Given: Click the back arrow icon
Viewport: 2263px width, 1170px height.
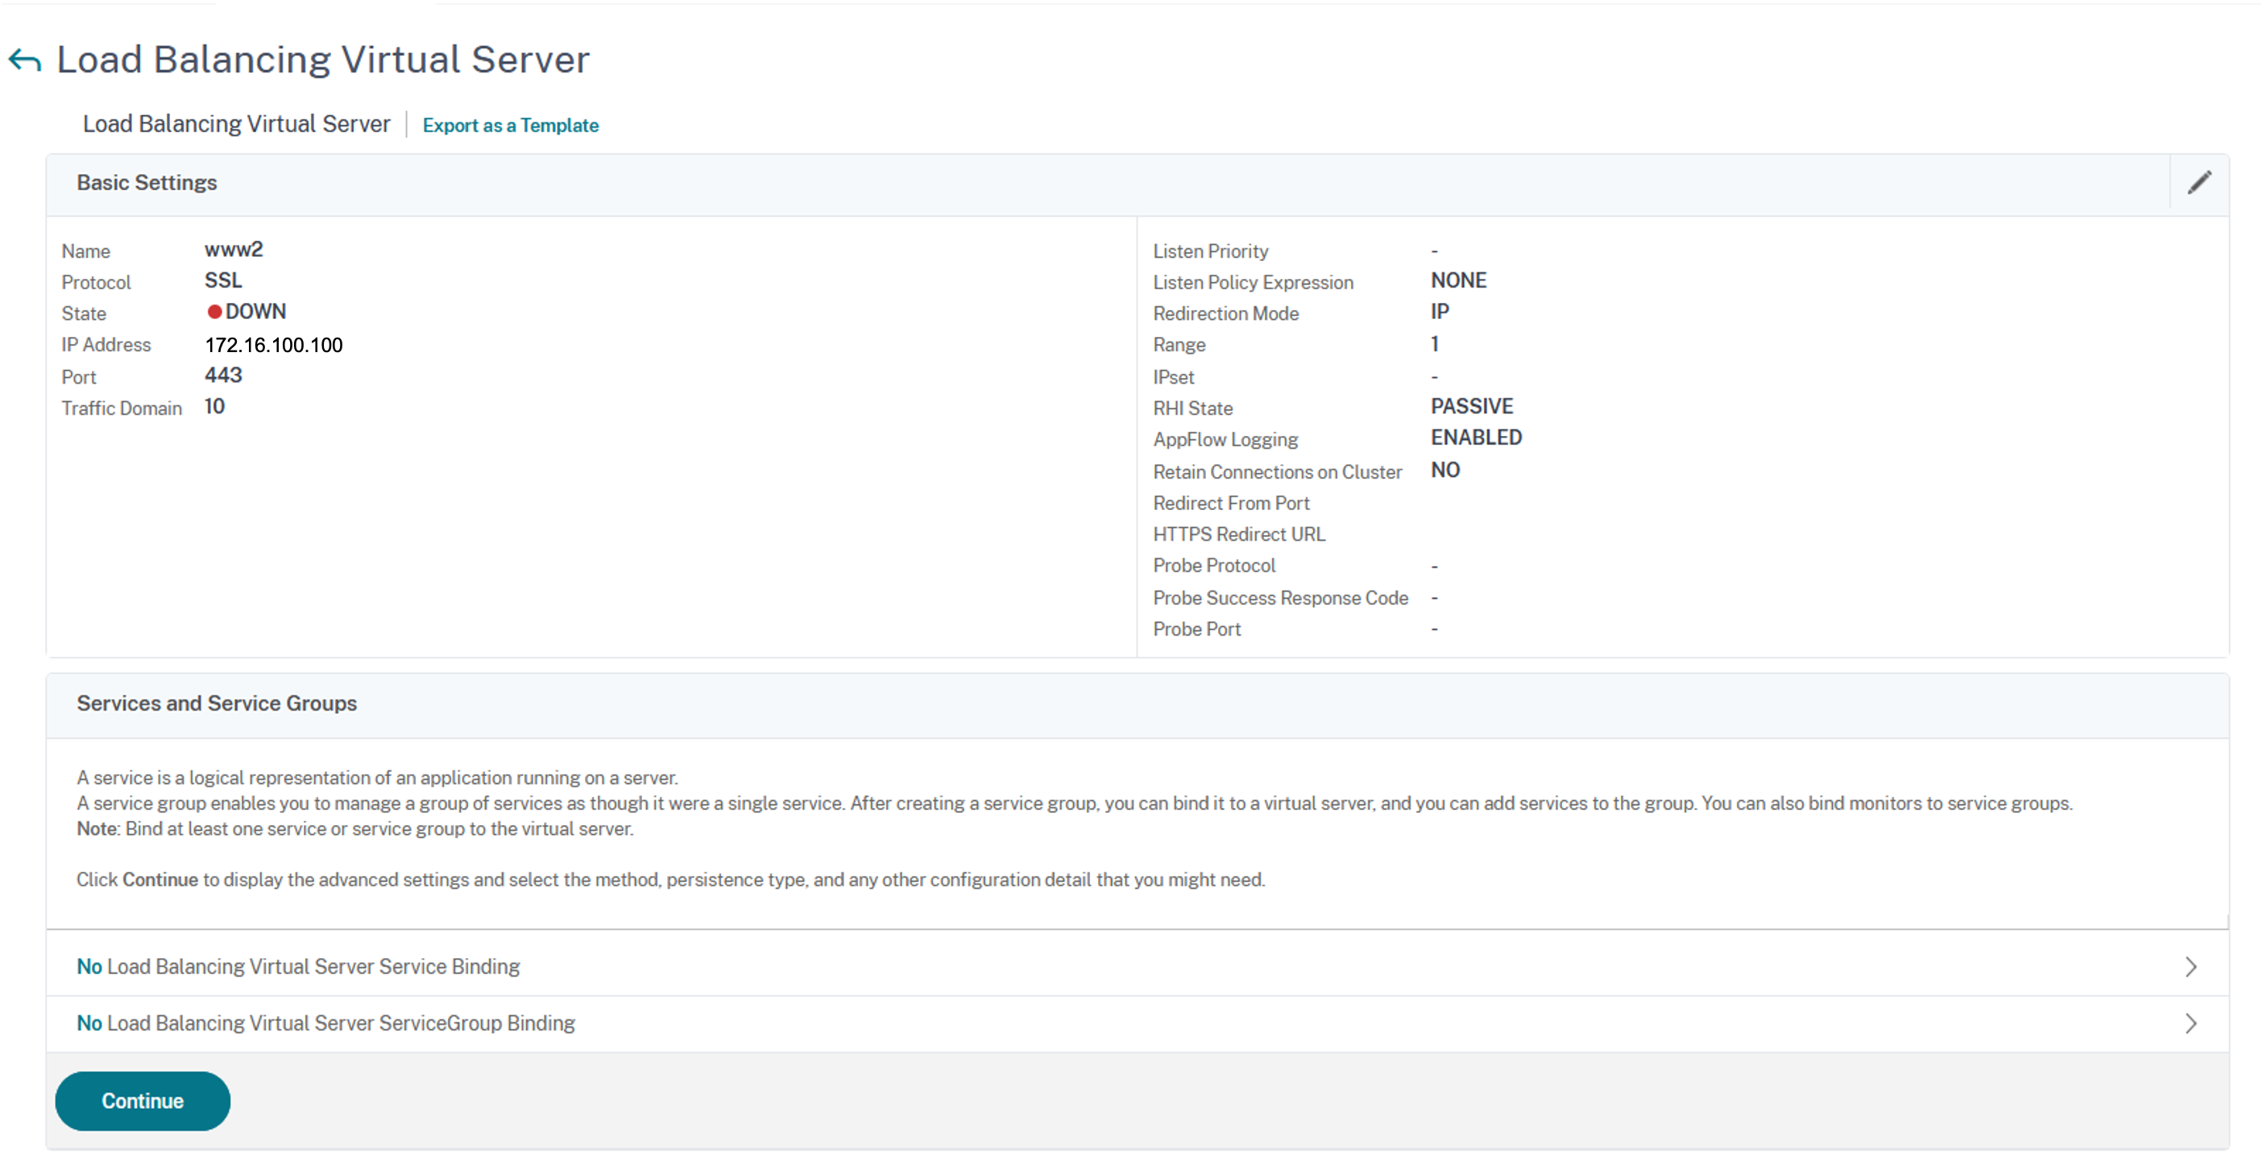Looking at the screenshot, I should pyautogui.click(x=25, y=60).
